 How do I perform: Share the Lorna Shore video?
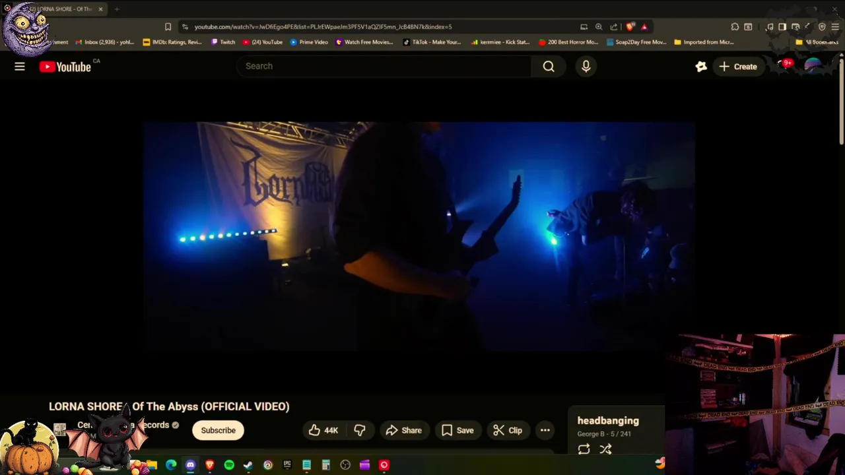coord(404,430)
